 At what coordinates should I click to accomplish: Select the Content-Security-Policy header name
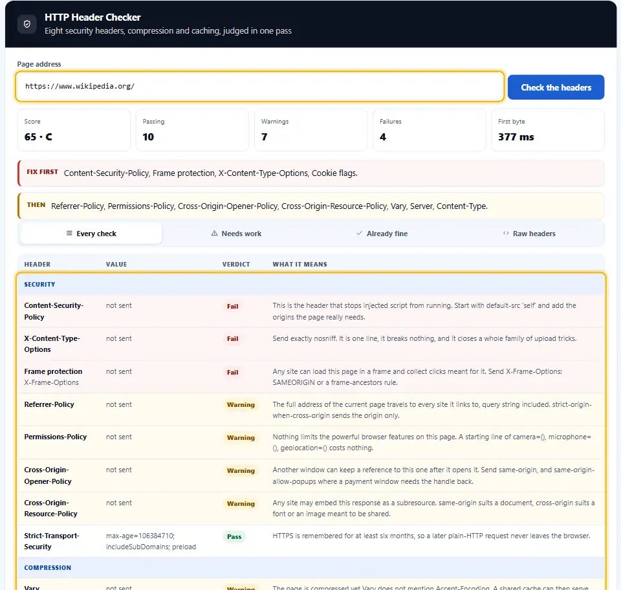(x=54, y=311)
